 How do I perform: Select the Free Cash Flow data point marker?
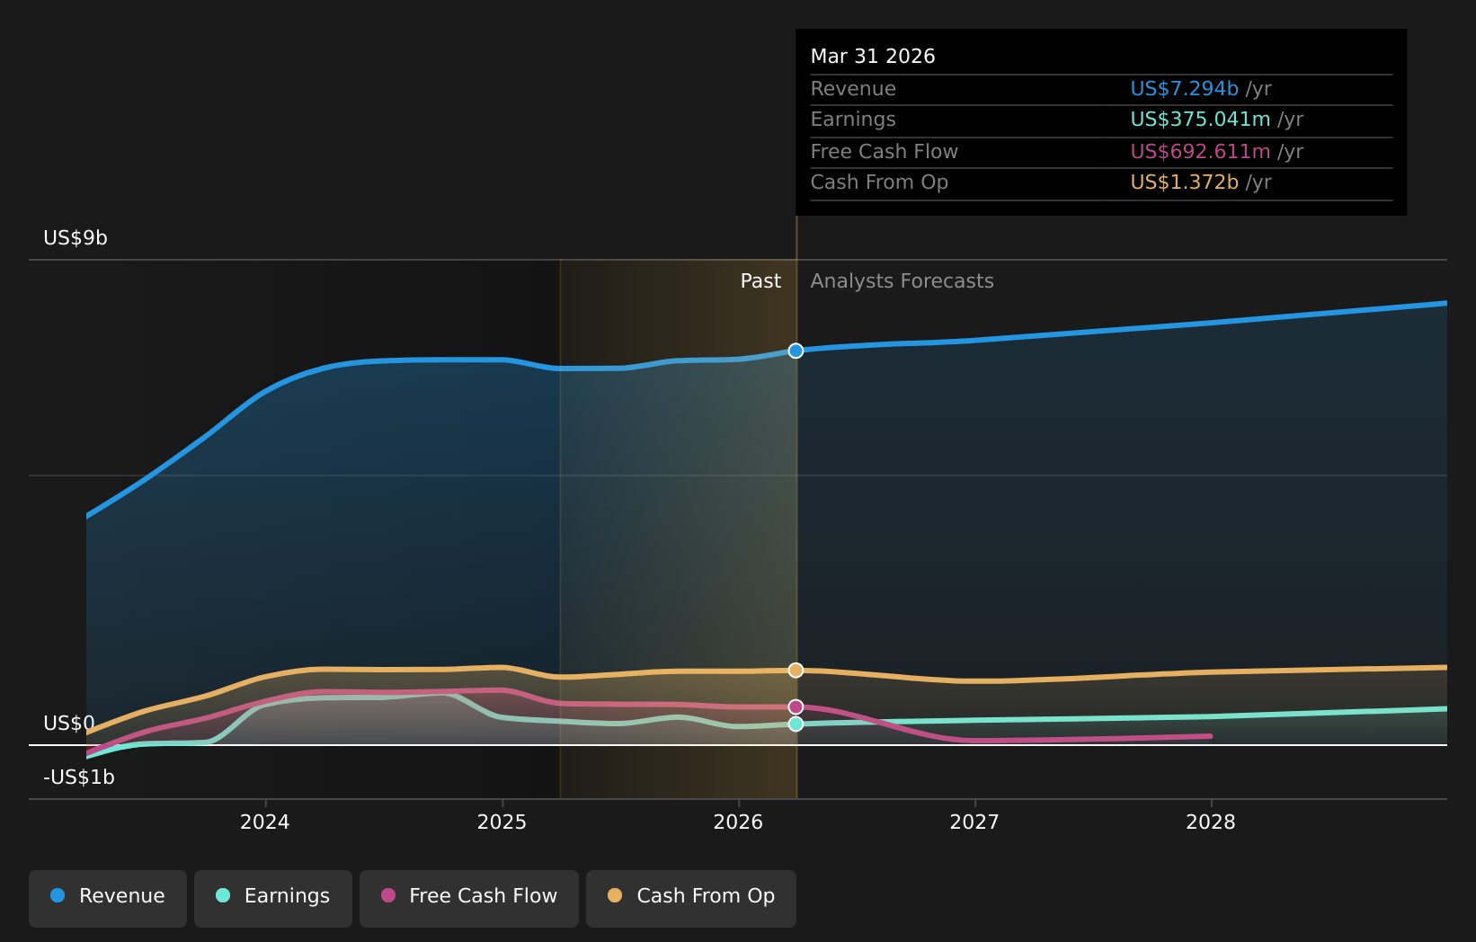click(796, 707)
